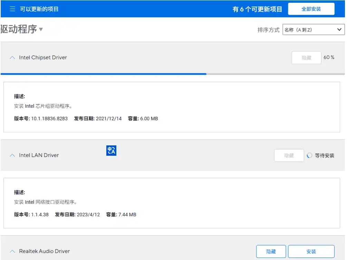Click description 安装 Intel 网络接口驱动程序
The width and height of the screenshot is (347, 260).
click(45, 202)
